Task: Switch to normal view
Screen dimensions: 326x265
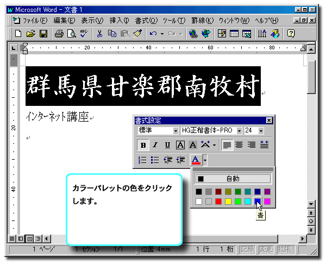Action: 12,238
